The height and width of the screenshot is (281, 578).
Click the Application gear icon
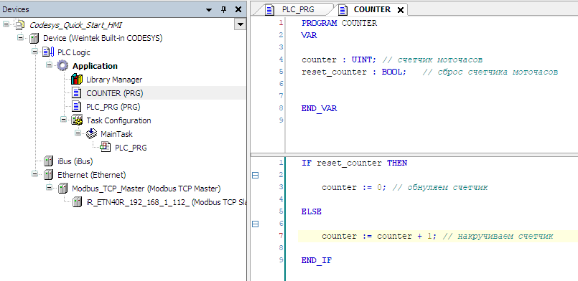(x=62, y=66)
